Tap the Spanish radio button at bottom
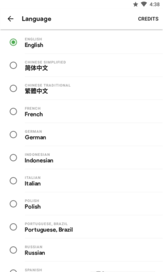 click(x=13, y=271)
